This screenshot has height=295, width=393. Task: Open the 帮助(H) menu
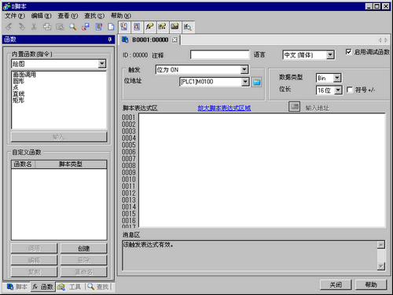click(x=121, y=16)
